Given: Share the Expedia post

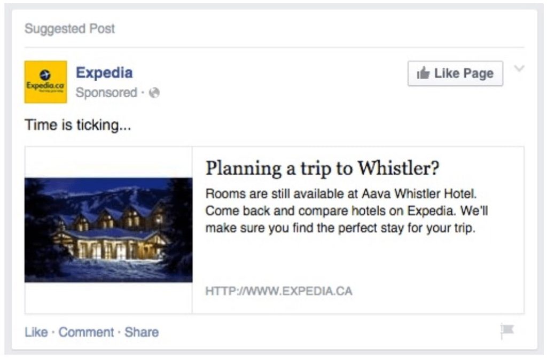Looking at the screenshot, I should pyautogui.click(x=142, y=332).
